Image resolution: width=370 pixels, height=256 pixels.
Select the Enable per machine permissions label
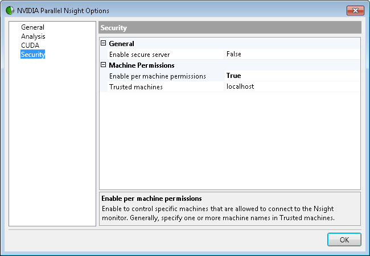click(x=157, y=76)
